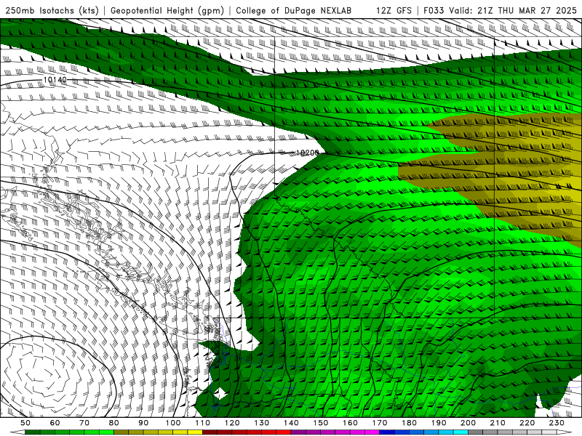Click the 'College of DuPage NEXLAB' header text
This screenshot has width=582, height=436.
pyautogui.click(x=293, y=11)
